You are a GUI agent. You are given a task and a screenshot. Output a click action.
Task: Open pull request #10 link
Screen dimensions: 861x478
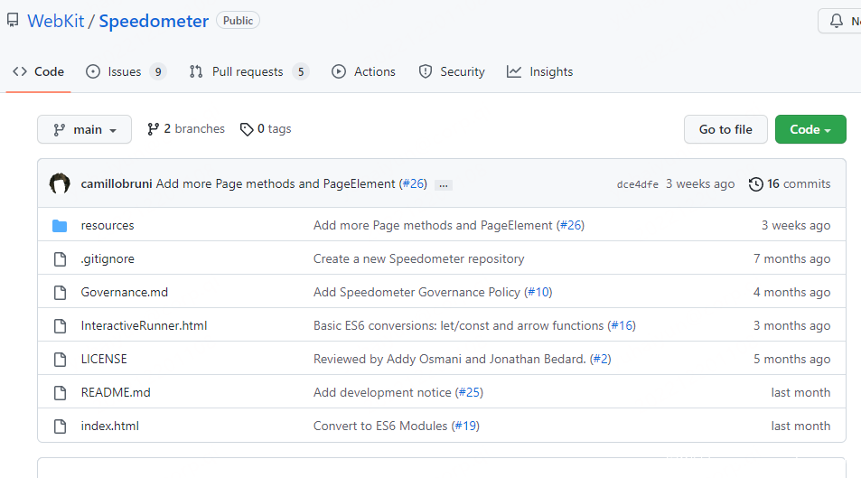(538, 292)
